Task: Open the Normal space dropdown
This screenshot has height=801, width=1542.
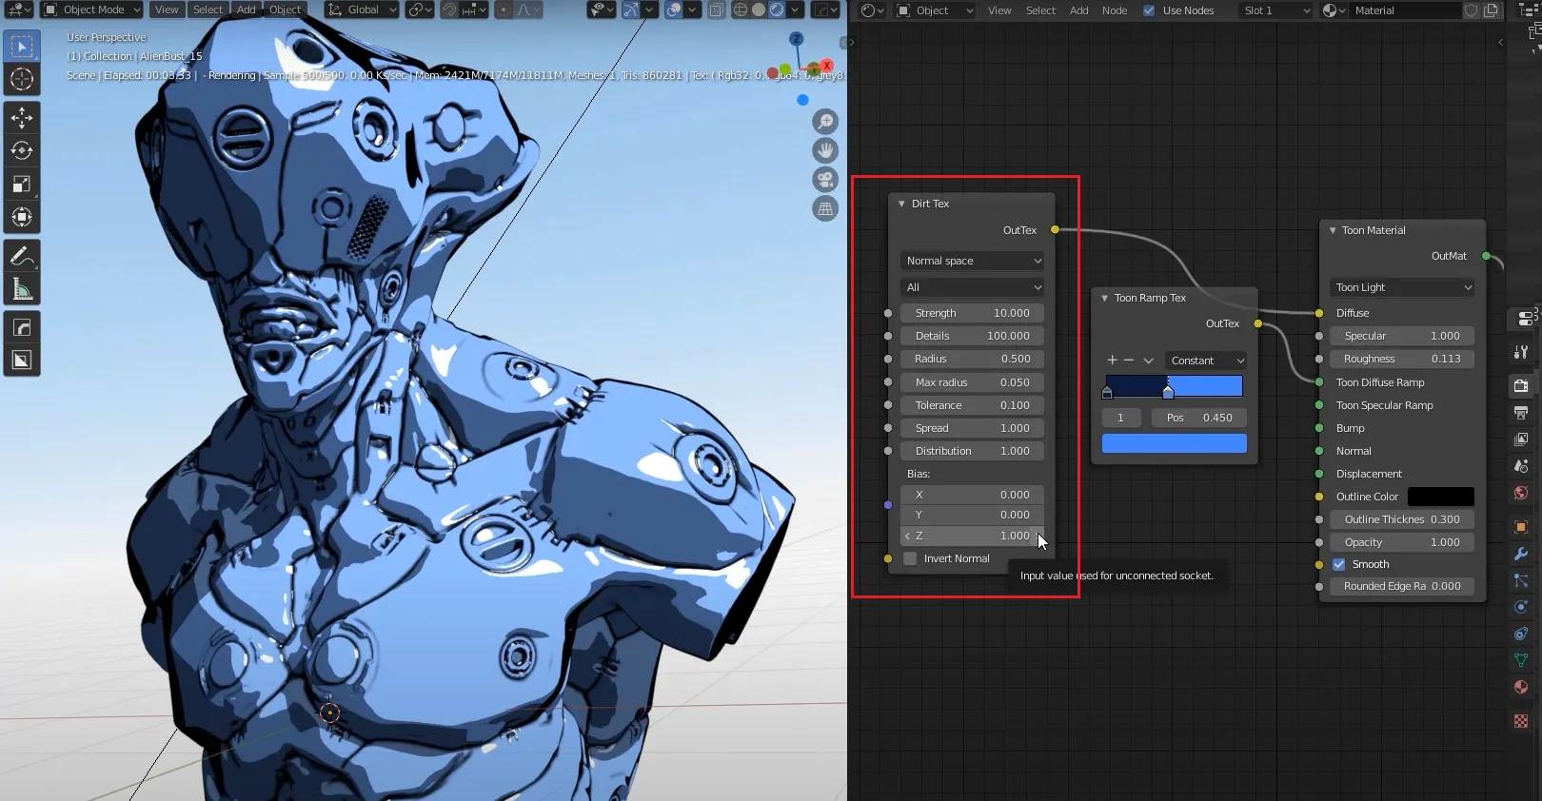Action: pyautogui.click(x=972, y=261)
